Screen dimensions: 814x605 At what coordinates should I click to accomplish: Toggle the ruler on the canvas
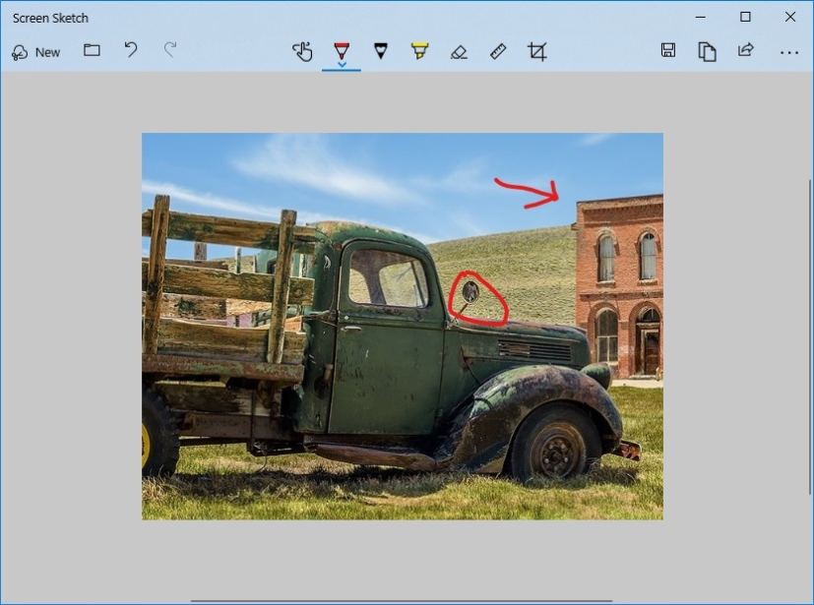498,51
